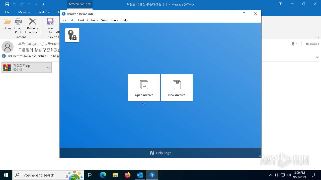The height and width of the screenshot is (180, 321).
Task: Show hidden system tray icons
Action: tap(270, 175)
